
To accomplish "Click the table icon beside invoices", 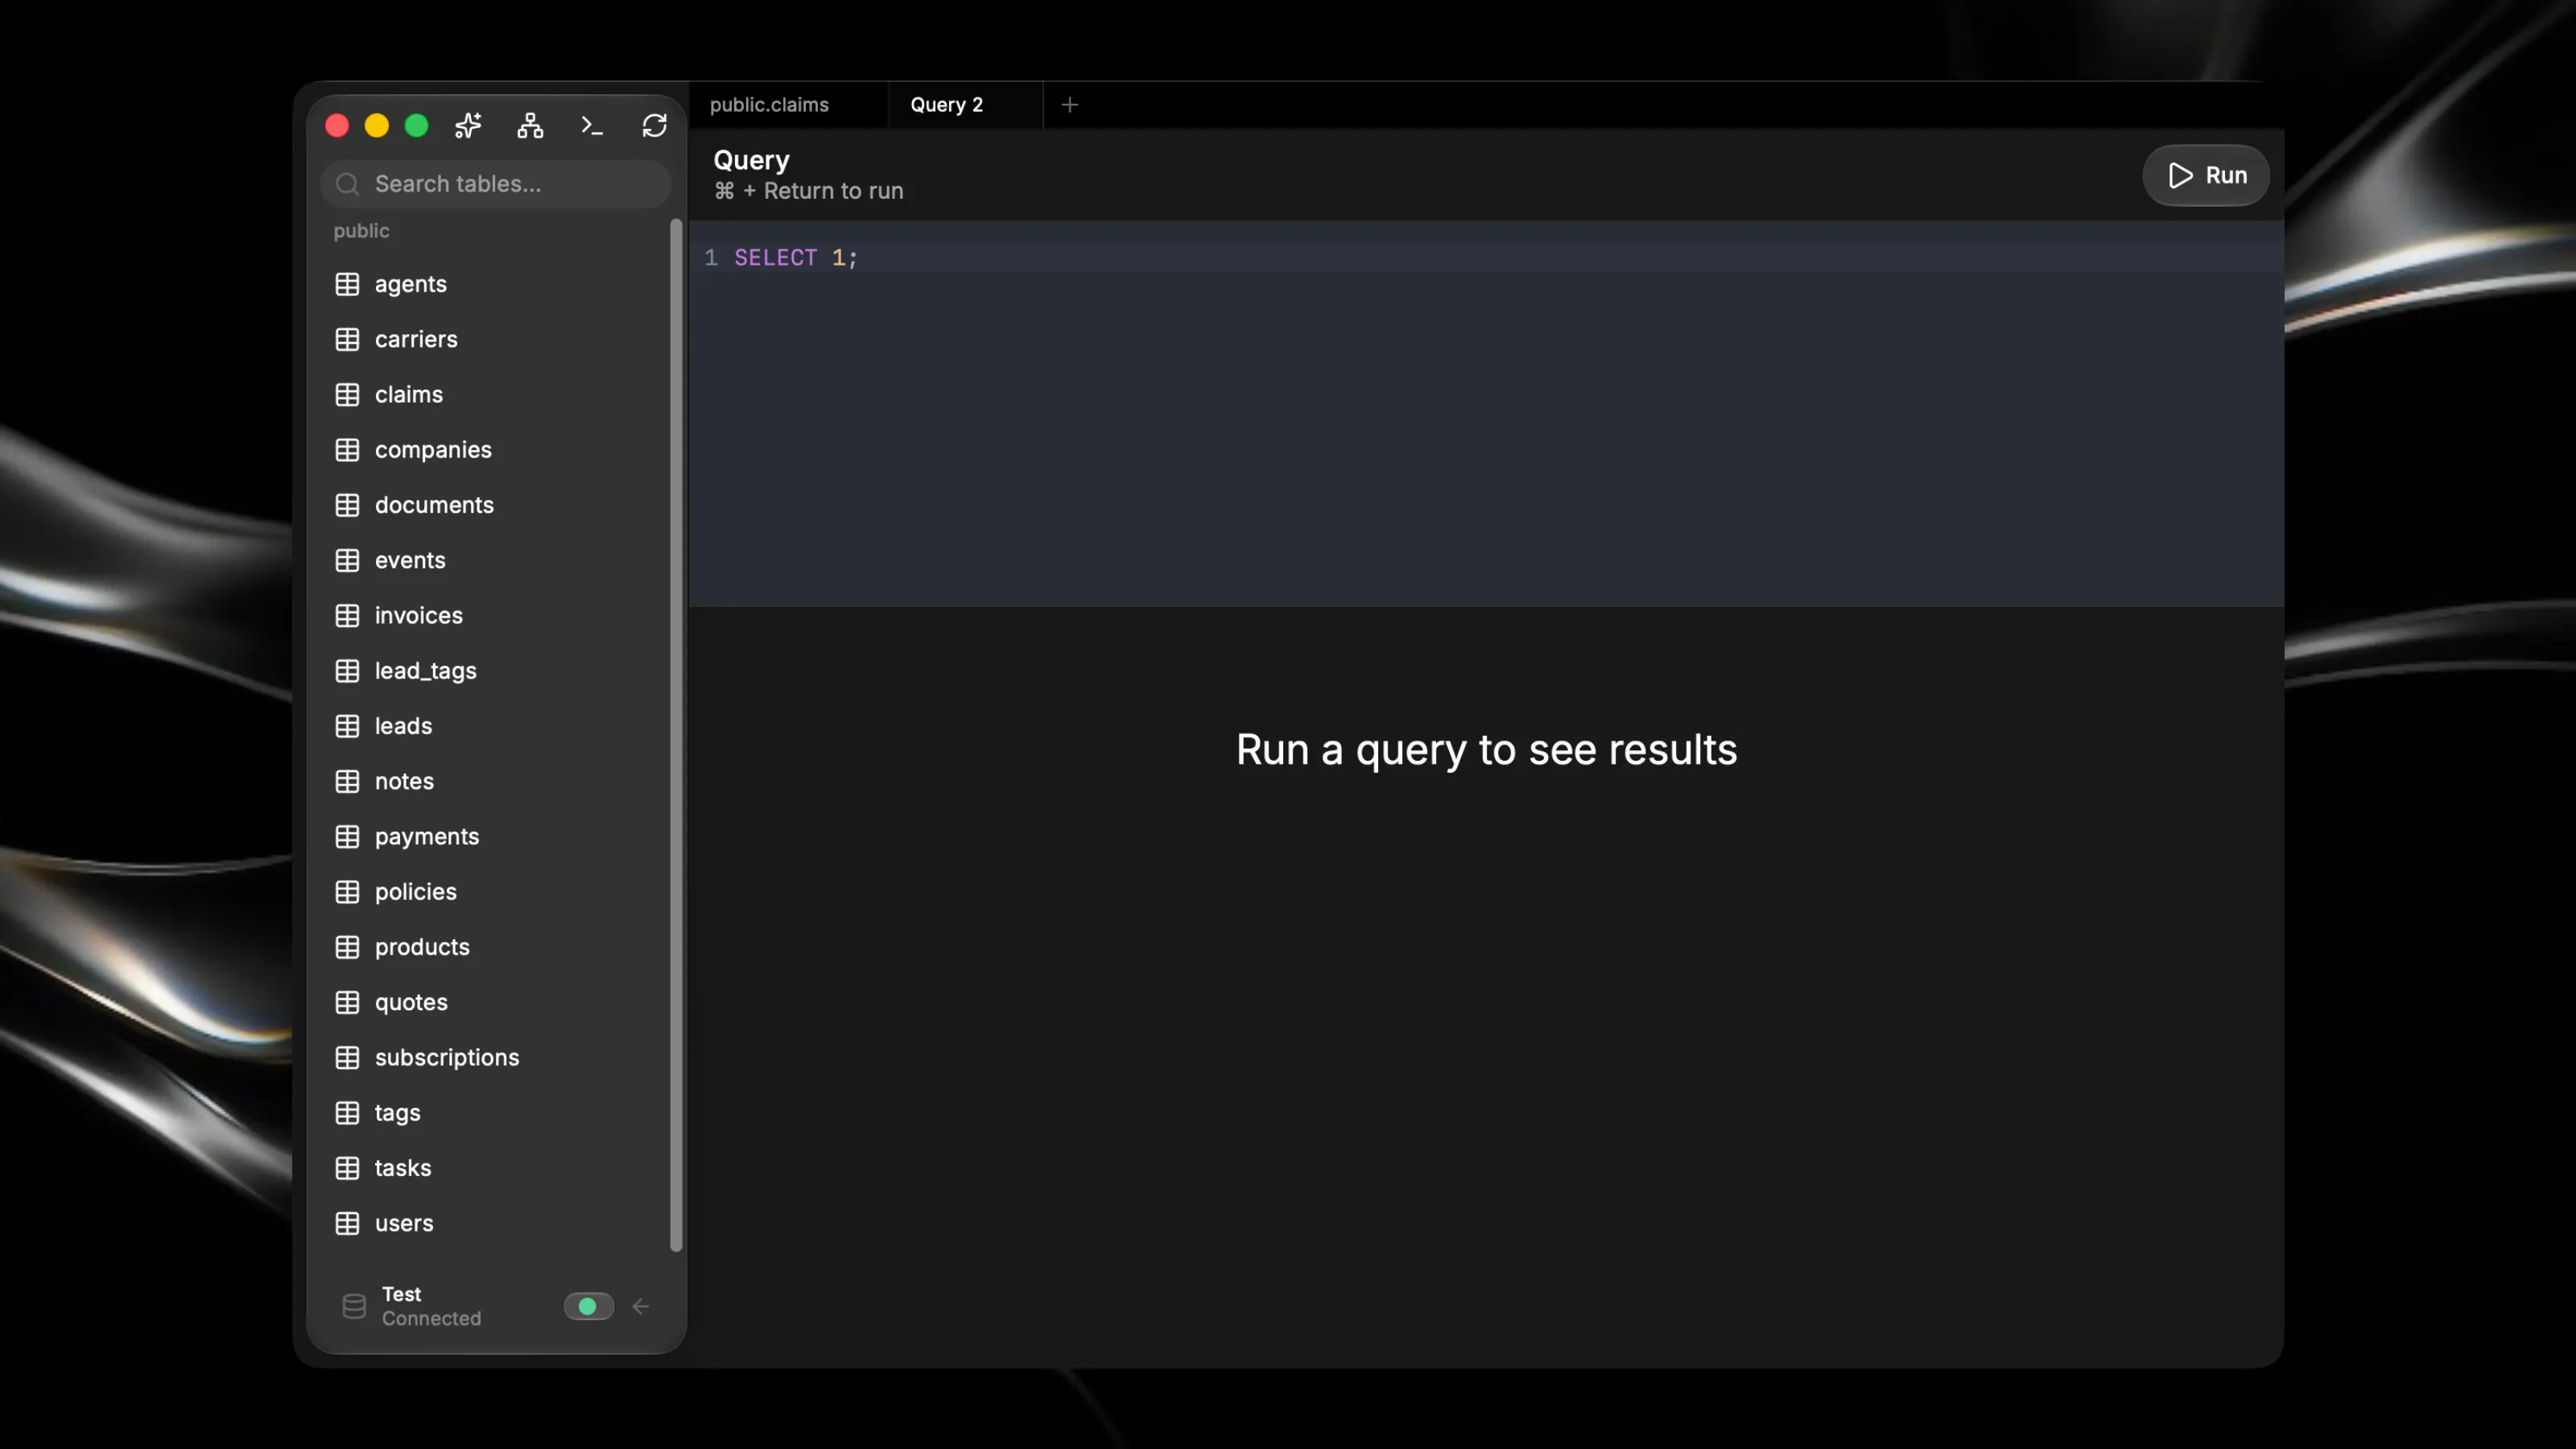I will point(347,615).
